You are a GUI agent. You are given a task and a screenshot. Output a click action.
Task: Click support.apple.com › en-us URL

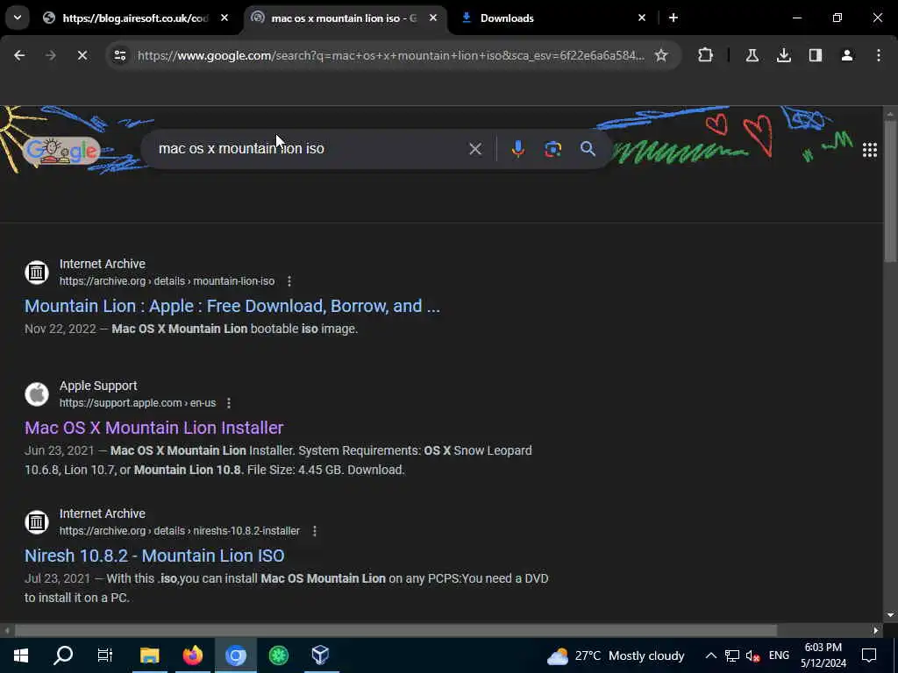(x=138, y=403)
